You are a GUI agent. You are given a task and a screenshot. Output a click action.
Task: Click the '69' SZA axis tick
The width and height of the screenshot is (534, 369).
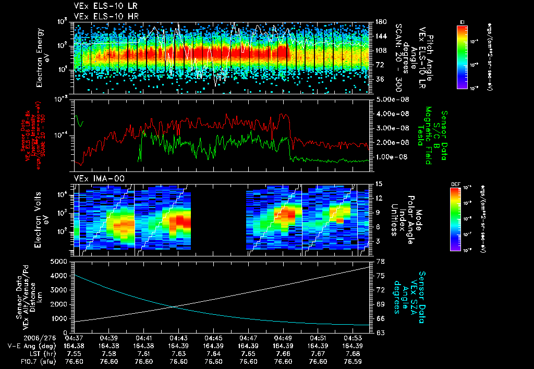pos(380,304)
